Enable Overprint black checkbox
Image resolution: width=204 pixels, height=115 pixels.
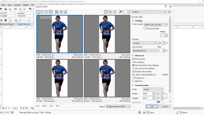coord(144,28)
